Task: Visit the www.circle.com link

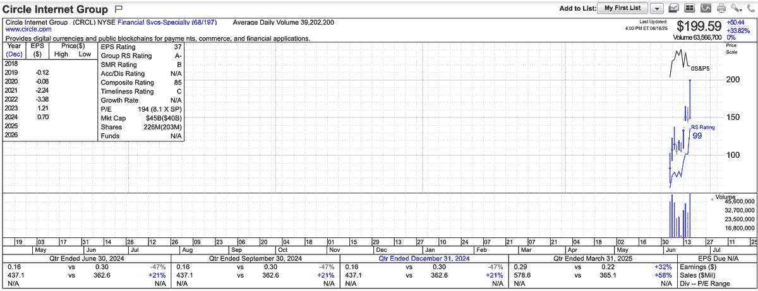Action: [x=28, y=29]
